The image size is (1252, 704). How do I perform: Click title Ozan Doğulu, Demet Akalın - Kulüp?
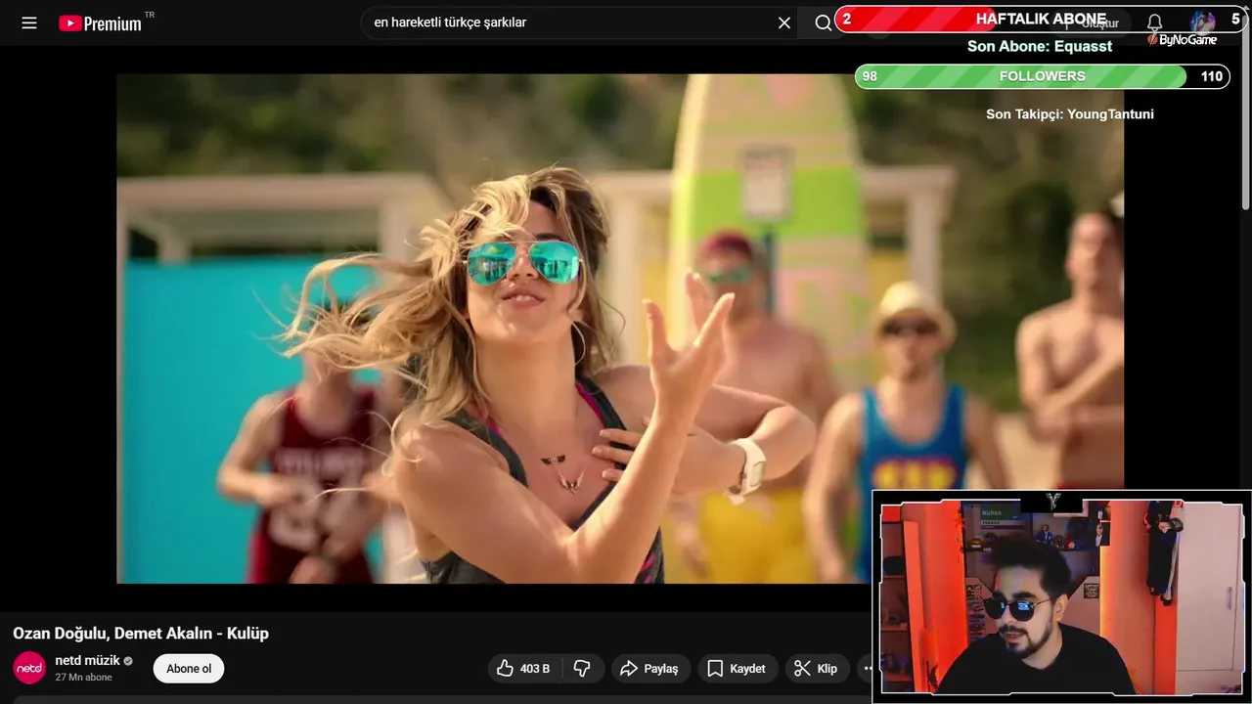coord(141,634)
